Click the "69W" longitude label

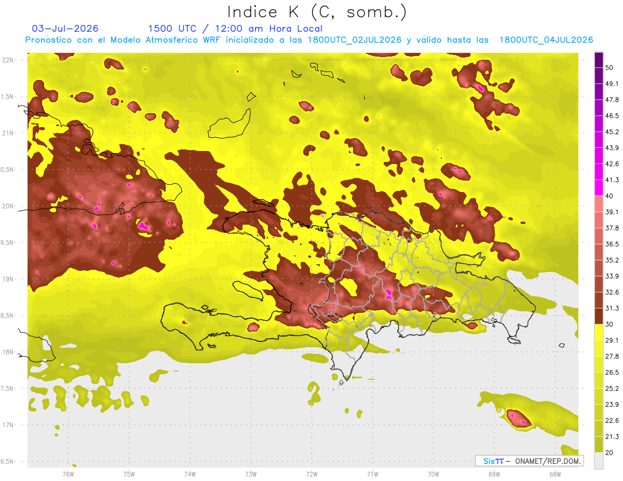[x=494, y=474]
